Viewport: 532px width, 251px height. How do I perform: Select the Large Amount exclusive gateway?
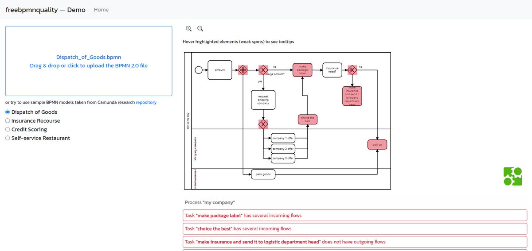pos(263,70)
